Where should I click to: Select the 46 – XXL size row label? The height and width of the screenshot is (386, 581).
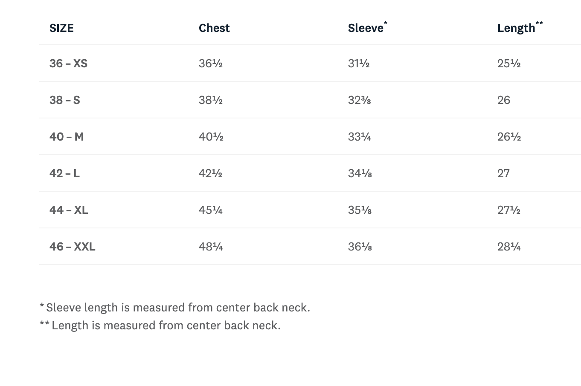coord(72,247)
